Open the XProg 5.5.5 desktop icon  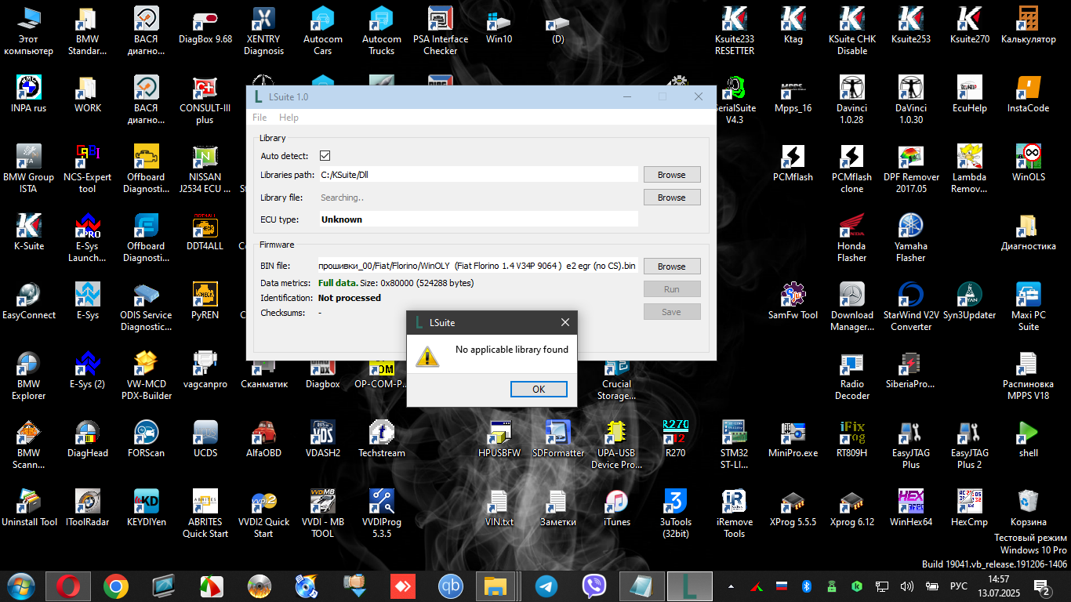coord(793,509)
